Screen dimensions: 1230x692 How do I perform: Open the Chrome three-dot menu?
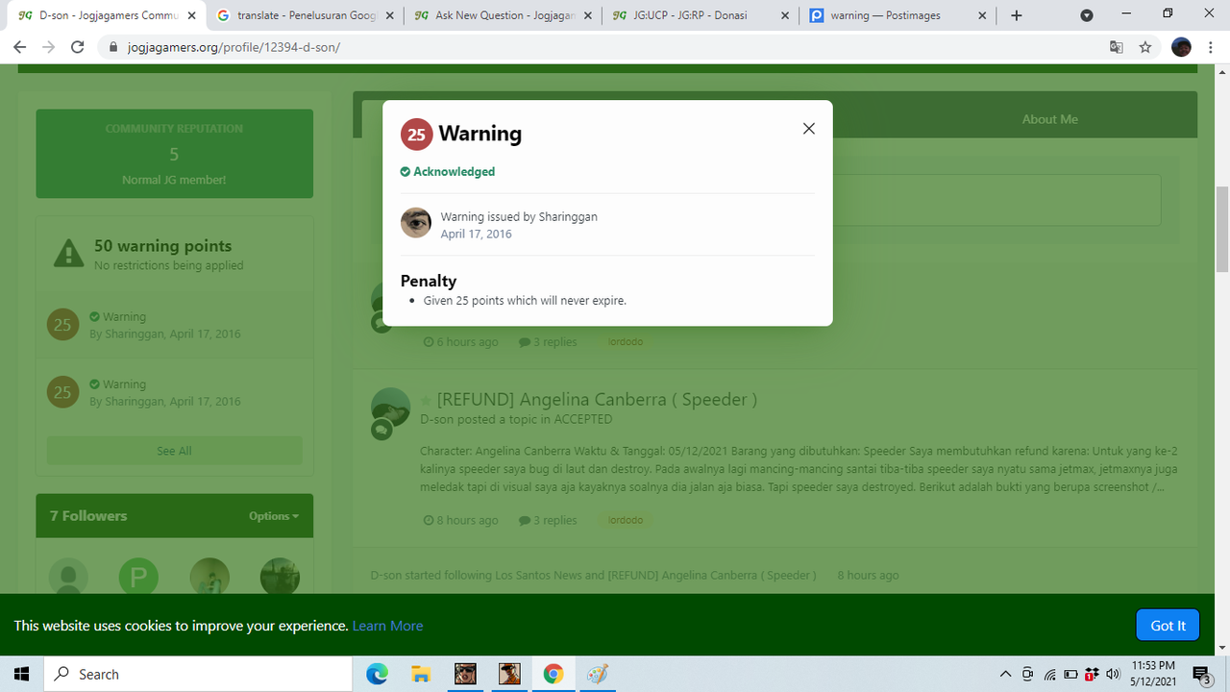coord(1211,47)
